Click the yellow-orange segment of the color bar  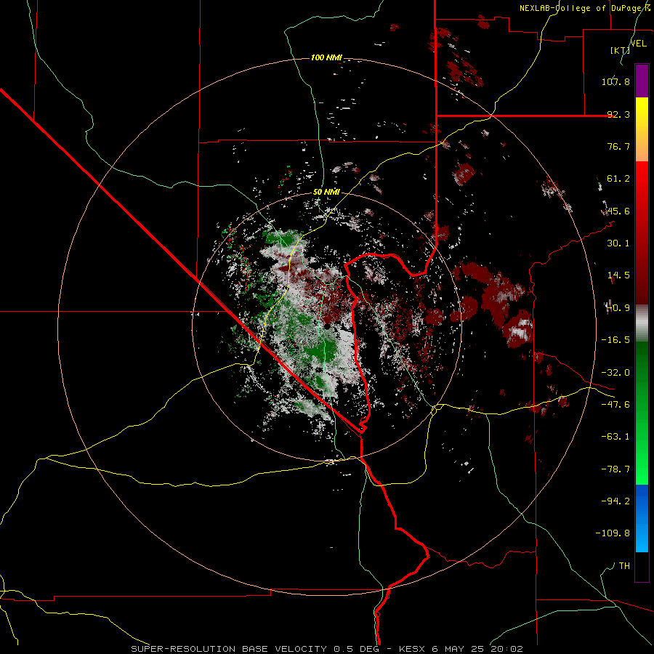click(x=642, y=129)
